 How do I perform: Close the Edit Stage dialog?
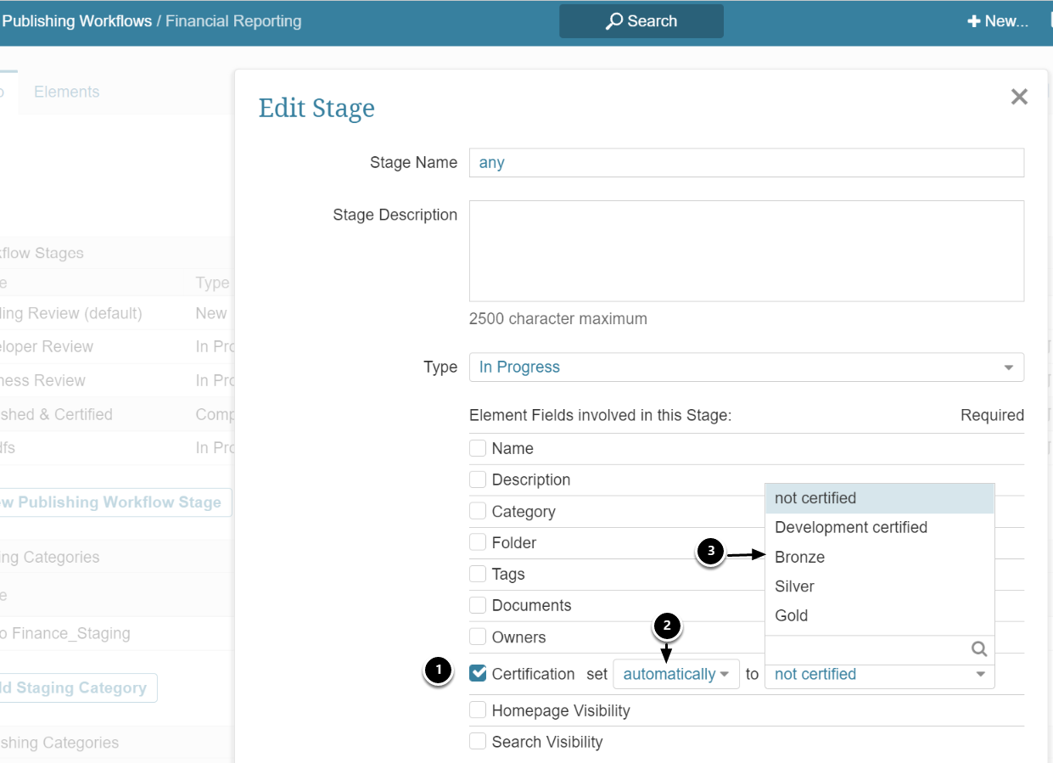(1019, 97)
